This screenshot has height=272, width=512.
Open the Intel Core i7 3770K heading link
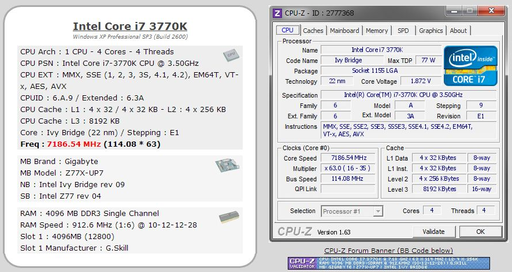point(130,26)
